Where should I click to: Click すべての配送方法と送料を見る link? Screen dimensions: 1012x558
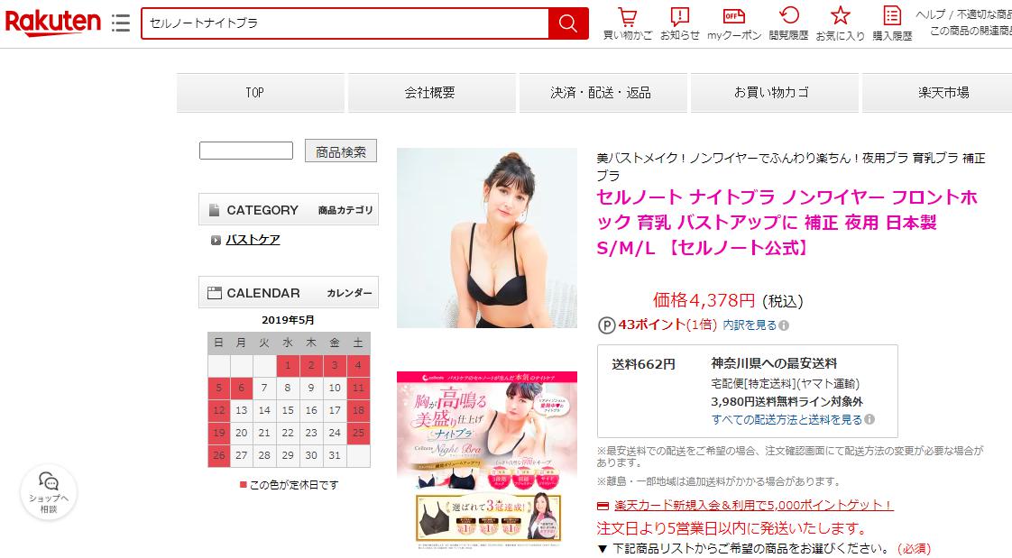pyautogui.click(x=787, y=419)
